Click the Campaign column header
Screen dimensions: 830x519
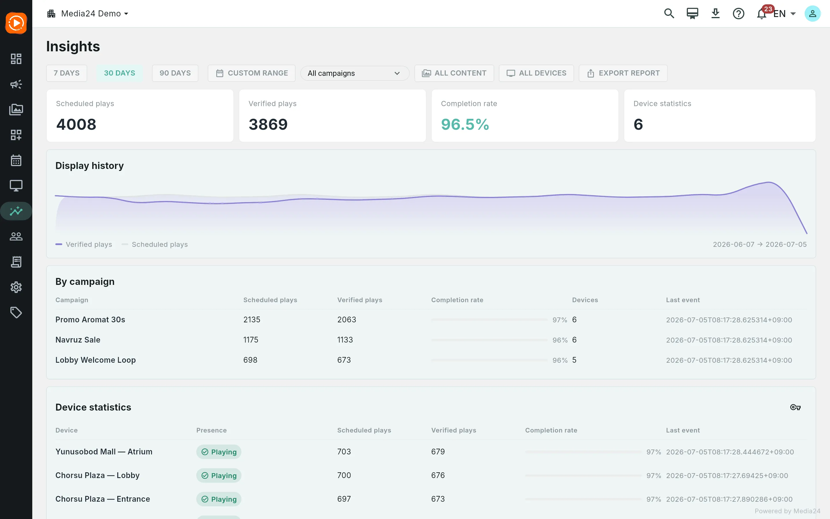tap(72, 300)
